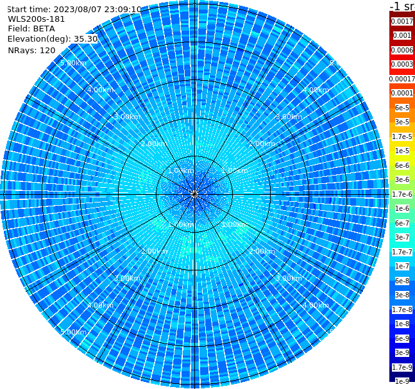This screenshot has width=415, height=389.
Task: Click the 5.00km range label in upper-left quadrant
Action: coord(73,63)
